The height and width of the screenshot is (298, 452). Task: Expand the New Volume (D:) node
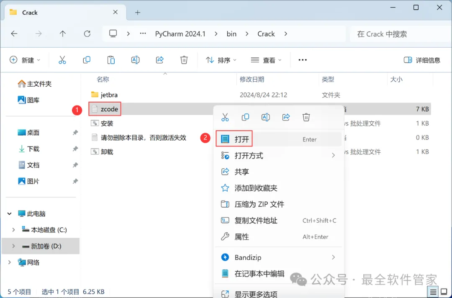point(13,246)
